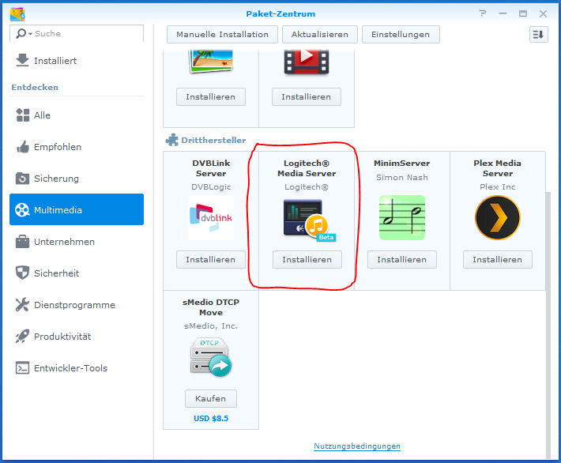Click the Alle grid icon
Image resolution: width=561 pixels, height=463 pixels.
point(23,115)
